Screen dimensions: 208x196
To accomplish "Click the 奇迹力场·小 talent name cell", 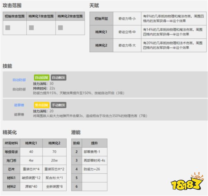I will tap(127, 18).
